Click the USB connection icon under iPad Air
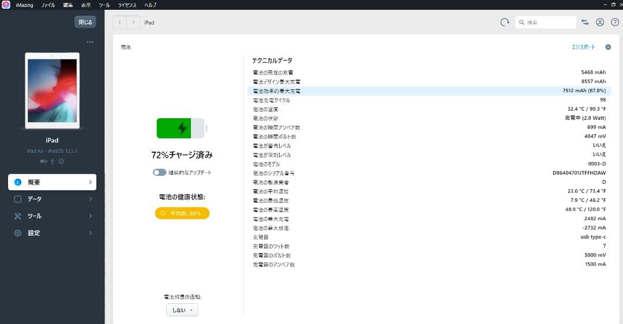Viewport: 623px width, 324px height. (x=52, y=161)
